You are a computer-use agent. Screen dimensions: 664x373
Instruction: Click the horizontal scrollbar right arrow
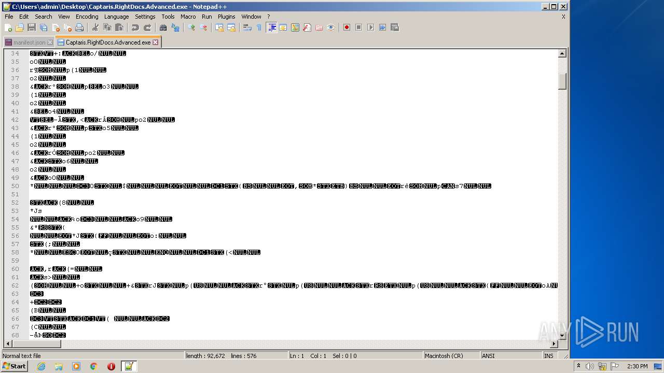554,343
